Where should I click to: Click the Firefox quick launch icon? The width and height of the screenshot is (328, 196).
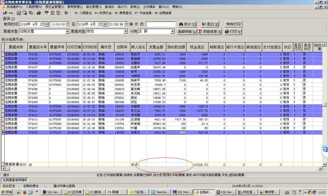point(25,192)
